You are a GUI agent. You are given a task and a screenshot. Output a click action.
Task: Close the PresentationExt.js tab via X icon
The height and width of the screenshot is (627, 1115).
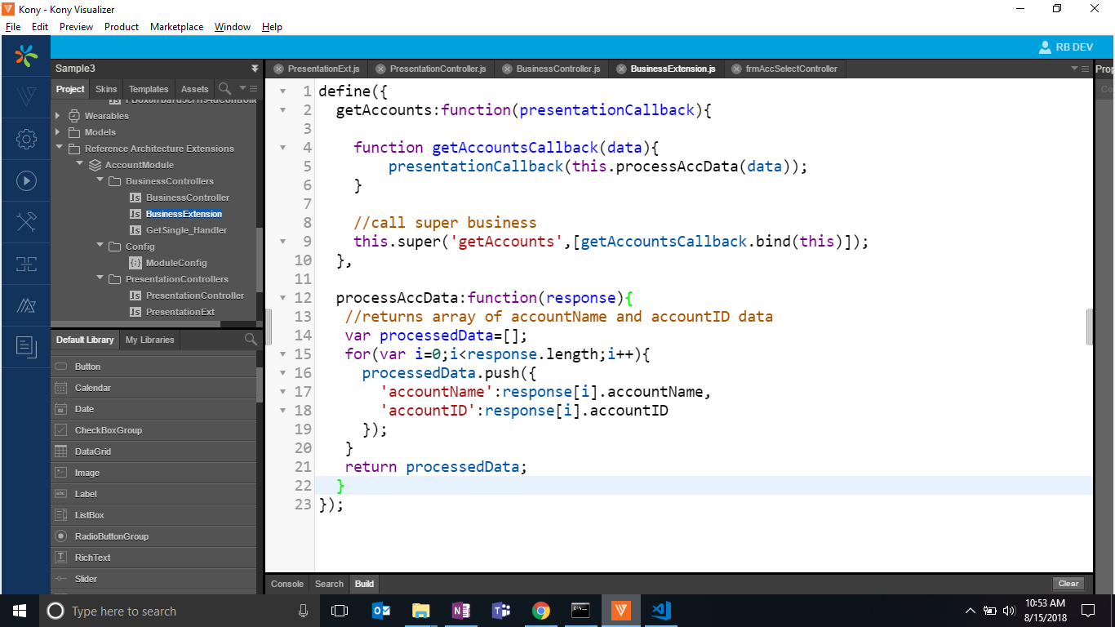tap(279, 69)
